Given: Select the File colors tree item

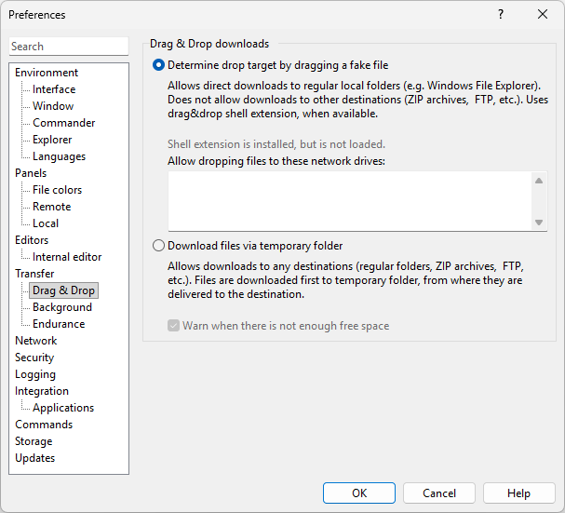Looking at the screenshot, I should (x=57, y=190).
